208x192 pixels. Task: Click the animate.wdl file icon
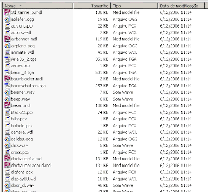coord(7,52)
